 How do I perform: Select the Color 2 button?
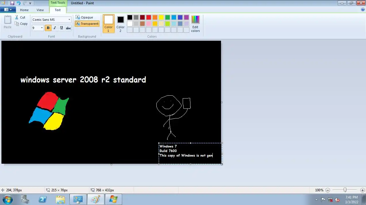[x=120, y=24]
